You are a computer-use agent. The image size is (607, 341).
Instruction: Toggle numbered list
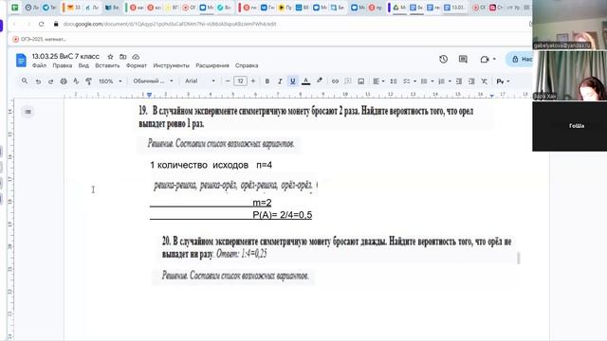(441, 81)
